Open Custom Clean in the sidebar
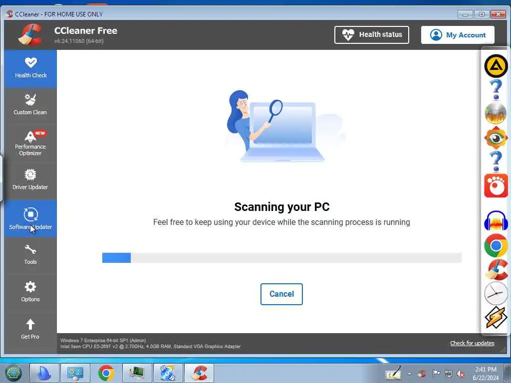This screenshot has width=511, height=383. 30,105
